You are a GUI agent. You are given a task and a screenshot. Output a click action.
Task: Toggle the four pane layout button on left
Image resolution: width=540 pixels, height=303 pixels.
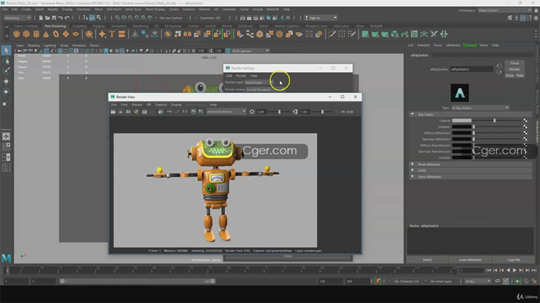(6, 147)
